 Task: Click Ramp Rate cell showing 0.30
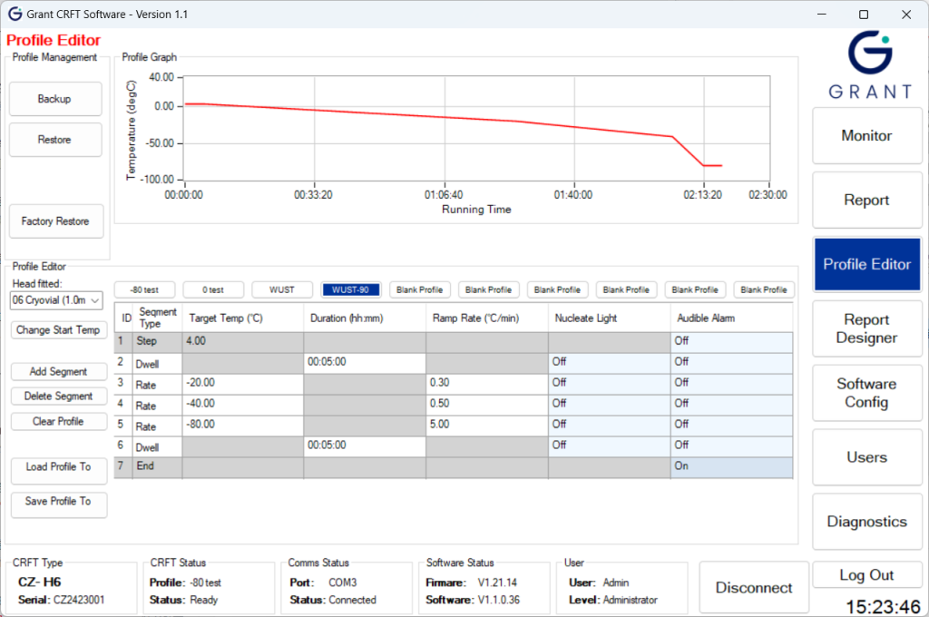pos(486,383)
